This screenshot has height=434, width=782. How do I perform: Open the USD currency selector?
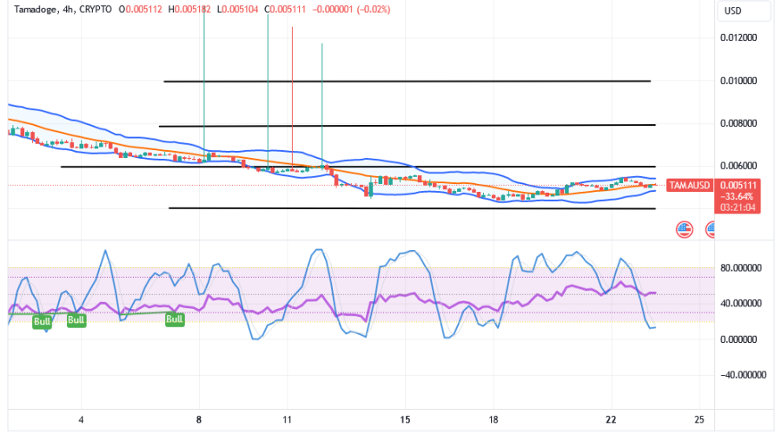(744, 10)
